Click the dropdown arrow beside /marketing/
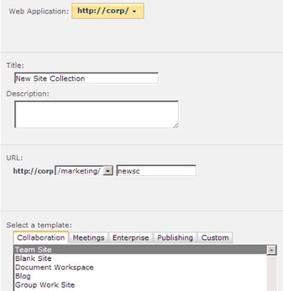 108,171
